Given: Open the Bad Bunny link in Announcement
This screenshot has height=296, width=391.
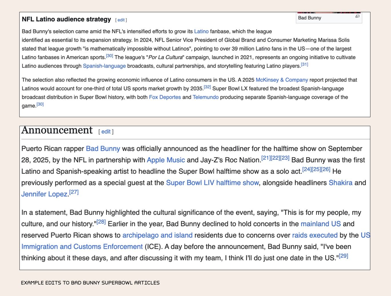Looking at the screenshot, I should point(103,149).
